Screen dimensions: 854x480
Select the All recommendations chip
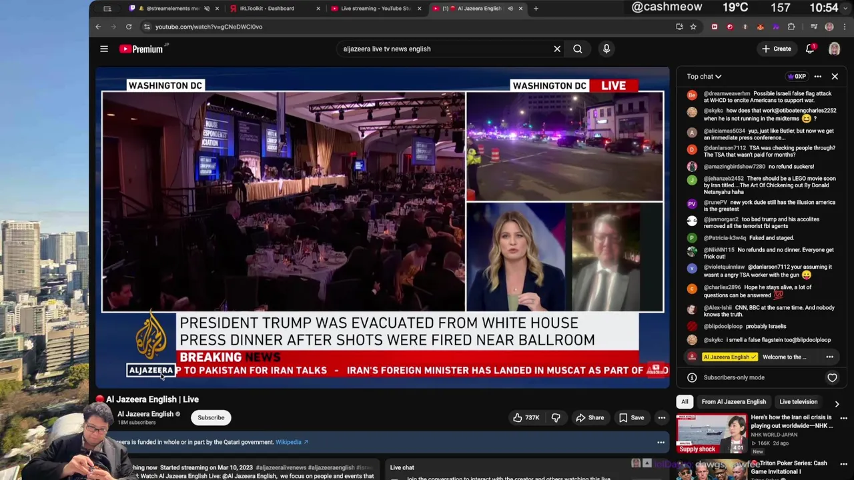tap(685, 402)
